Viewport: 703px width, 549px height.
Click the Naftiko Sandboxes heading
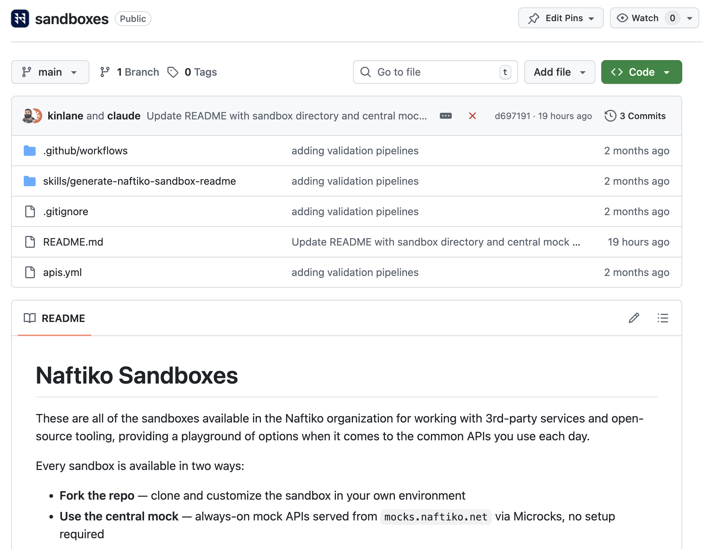pos(137,375)
